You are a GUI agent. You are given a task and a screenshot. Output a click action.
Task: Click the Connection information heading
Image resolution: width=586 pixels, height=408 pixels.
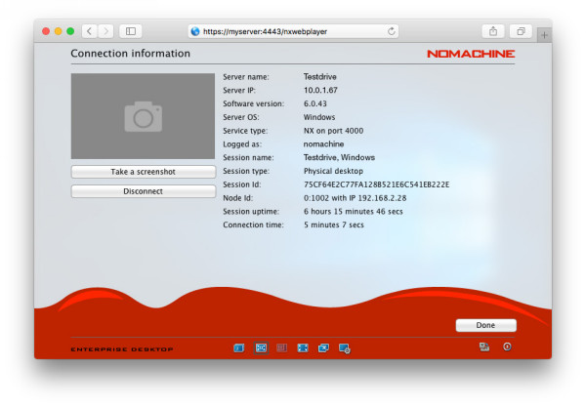[131, 54]
